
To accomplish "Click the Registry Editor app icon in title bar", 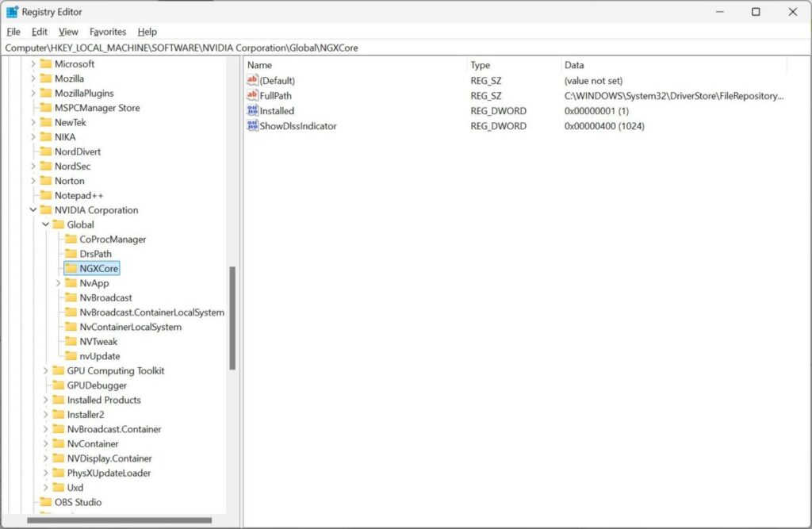I will pos(12,11).
